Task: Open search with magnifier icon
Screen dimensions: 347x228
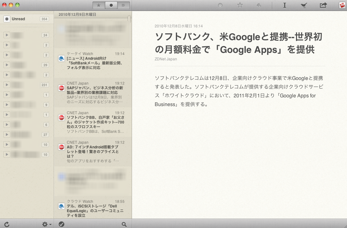Action: pyautogui.click(x=124, y=224)
